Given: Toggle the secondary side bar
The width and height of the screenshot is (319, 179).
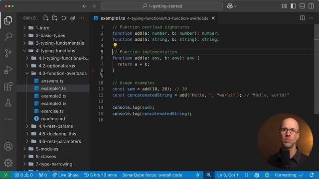Looking at the screenshot, I should click(311, 6).
